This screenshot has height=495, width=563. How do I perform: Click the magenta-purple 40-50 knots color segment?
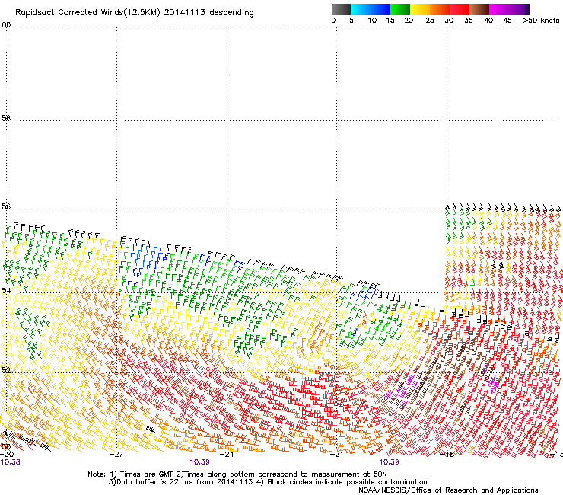coord(509,9)
